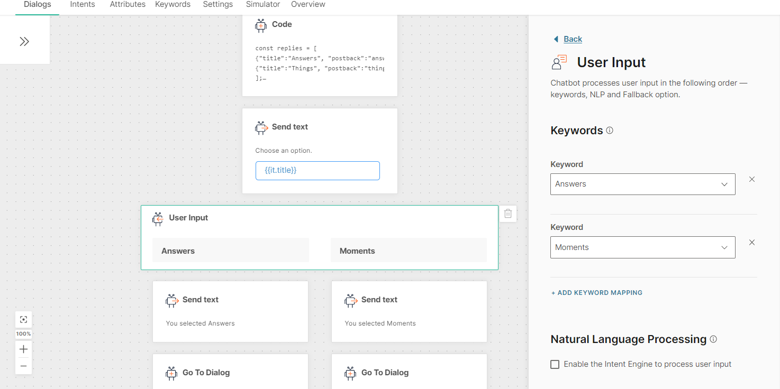The height and width of the screenshot is (389, 780).
Task: Enable the Intent Engine checkbox
Action: [x=555, y=364]
